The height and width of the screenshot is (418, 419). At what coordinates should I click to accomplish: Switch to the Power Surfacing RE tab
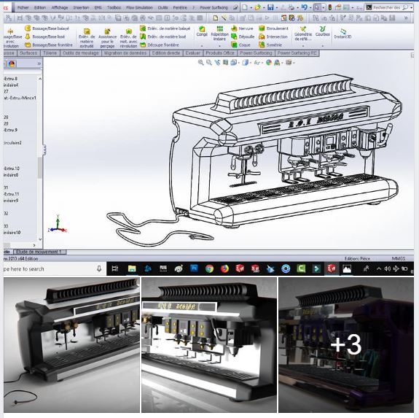pyautogui.click(x=297, y=53)
